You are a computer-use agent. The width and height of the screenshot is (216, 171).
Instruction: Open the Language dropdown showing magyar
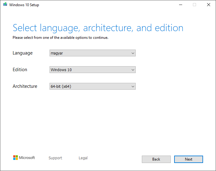(92, 53)
